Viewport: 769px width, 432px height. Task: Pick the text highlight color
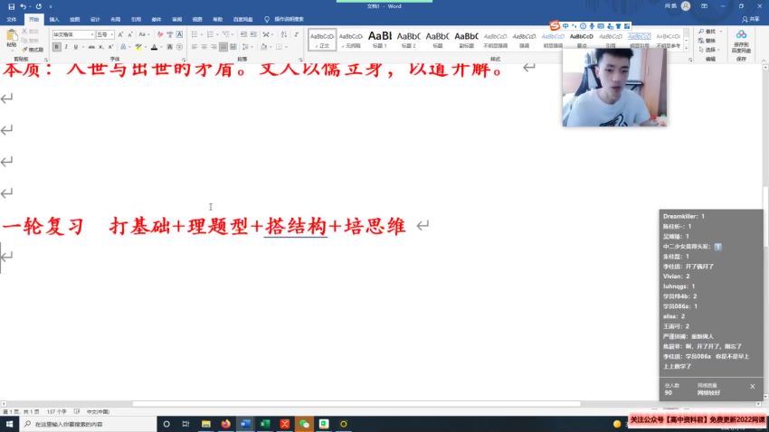click(138, 47)
